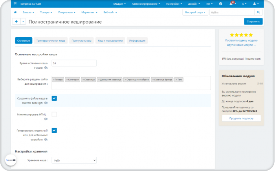Go to the home dashboard icon
Viewport: 275px width, 171px height.
click(15, 12)
